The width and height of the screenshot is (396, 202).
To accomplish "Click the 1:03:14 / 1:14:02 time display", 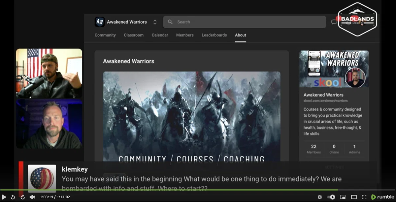I will (x=55, y=197).
